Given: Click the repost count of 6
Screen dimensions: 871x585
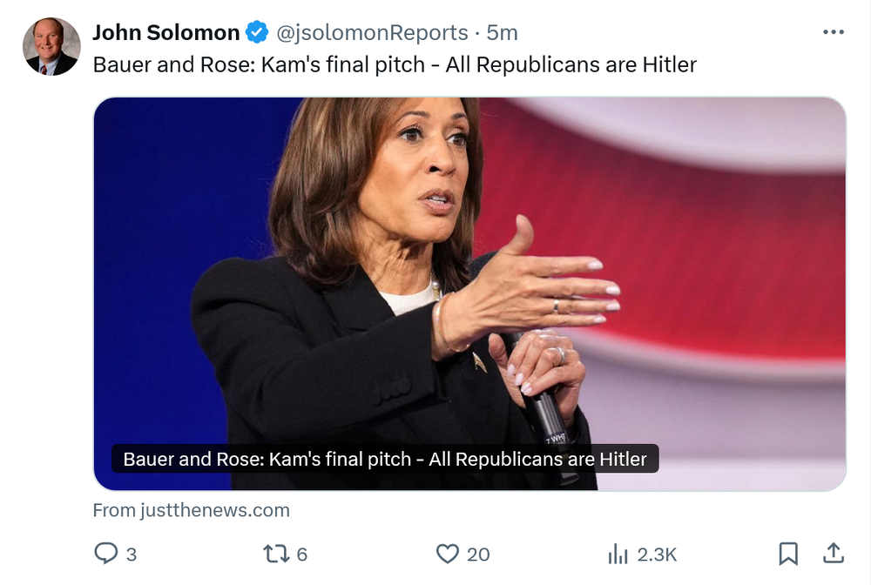Looking at the screenshot, I should (301, 555).
